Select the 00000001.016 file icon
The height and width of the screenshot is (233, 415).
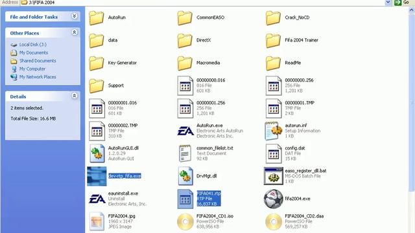tap(97, 108)
